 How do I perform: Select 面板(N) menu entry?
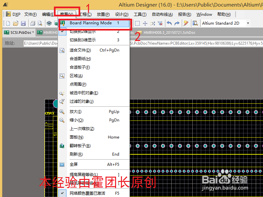click(94, 137)
